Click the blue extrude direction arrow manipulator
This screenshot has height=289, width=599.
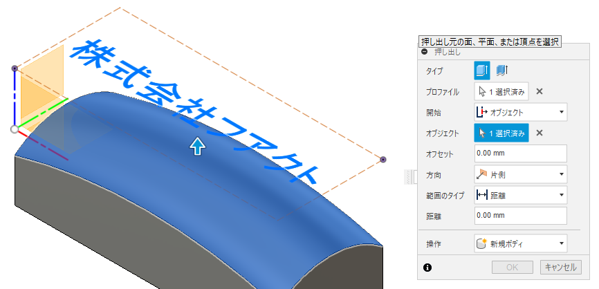[198, 146]
